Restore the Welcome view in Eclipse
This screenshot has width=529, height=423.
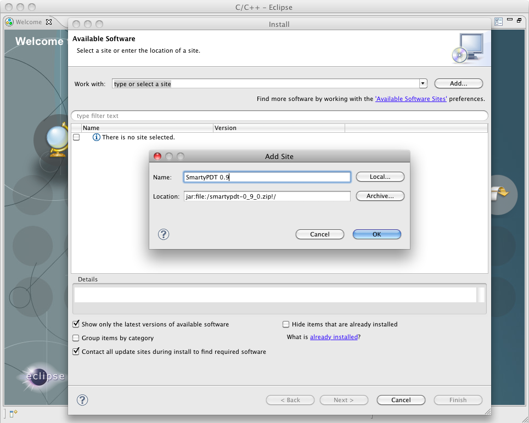519,20
